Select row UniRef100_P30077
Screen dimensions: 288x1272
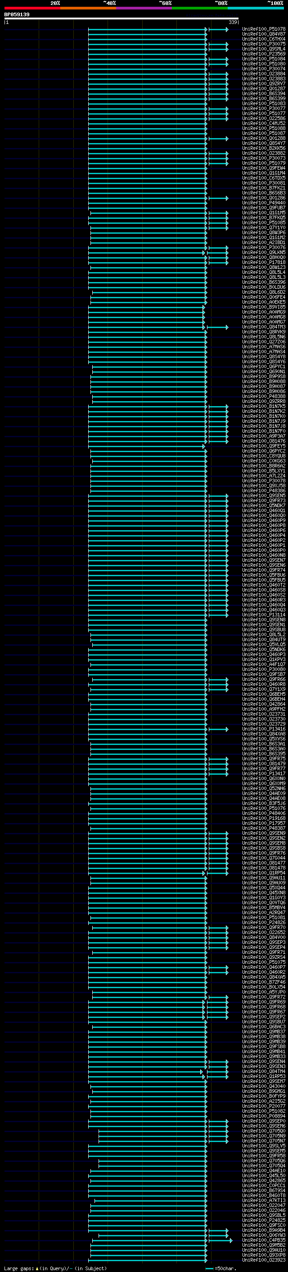coord(264,109)
